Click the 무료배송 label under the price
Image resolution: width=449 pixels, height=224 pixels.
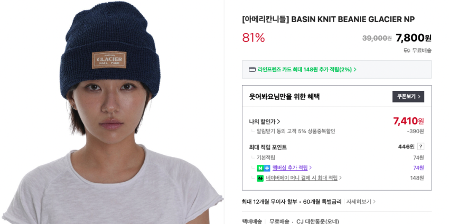click(x=422, y=51)
